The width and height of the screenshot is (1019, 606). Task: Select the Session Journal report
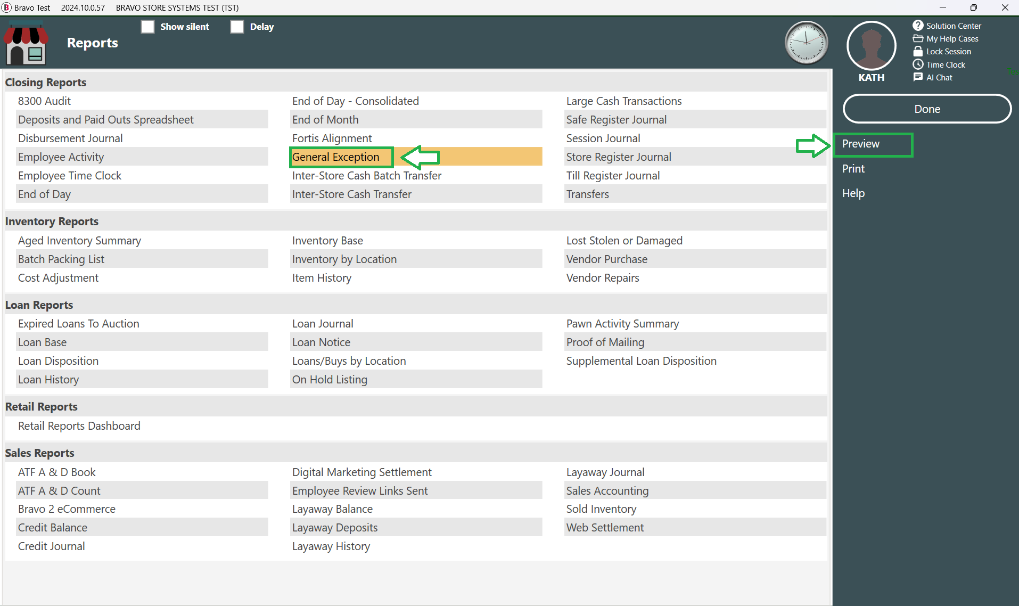point(695,138)
